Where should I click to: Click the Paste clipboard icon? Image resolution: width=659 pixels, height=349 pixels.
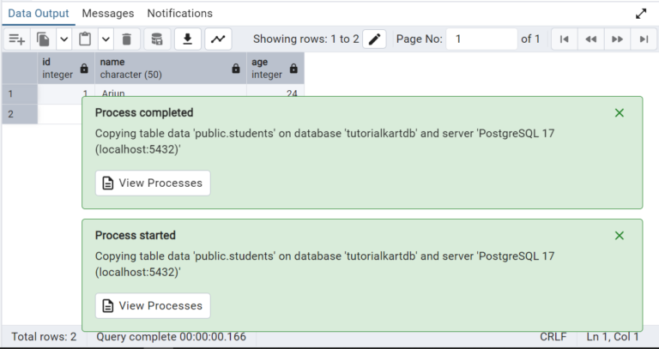[x=85, y=39]
